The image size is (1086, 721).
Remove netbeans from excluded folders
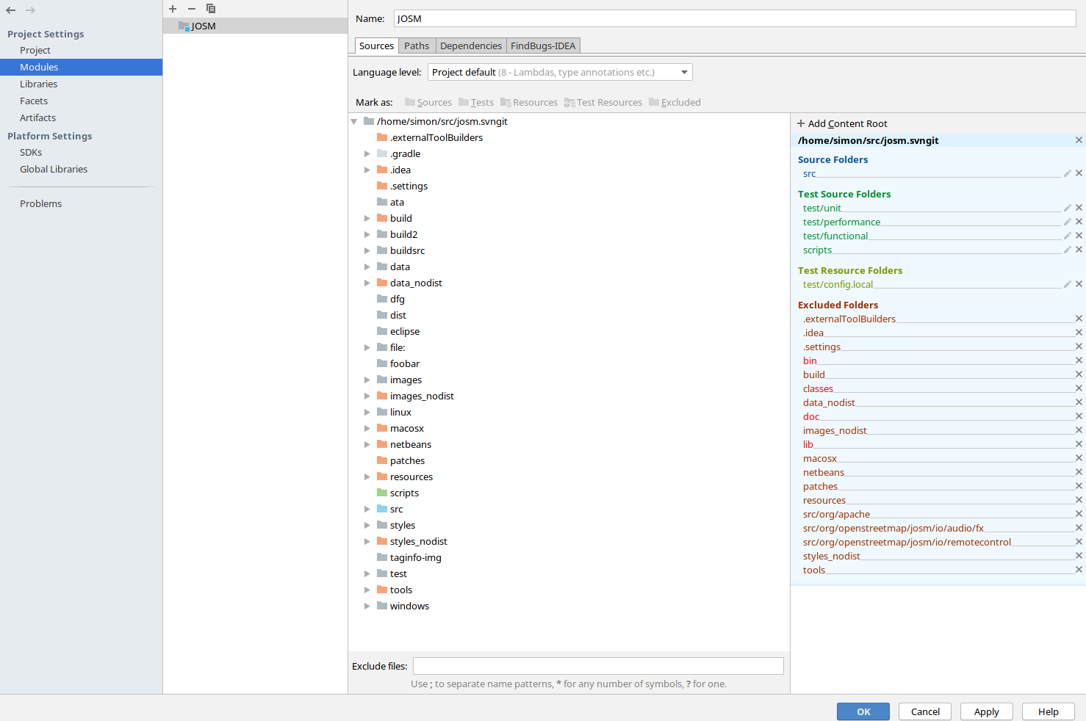pos(1079,472)
